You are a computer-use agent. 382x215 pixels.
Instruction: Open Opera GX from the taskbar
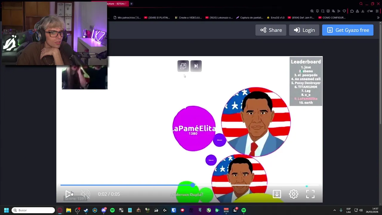(x=60, y=210)
